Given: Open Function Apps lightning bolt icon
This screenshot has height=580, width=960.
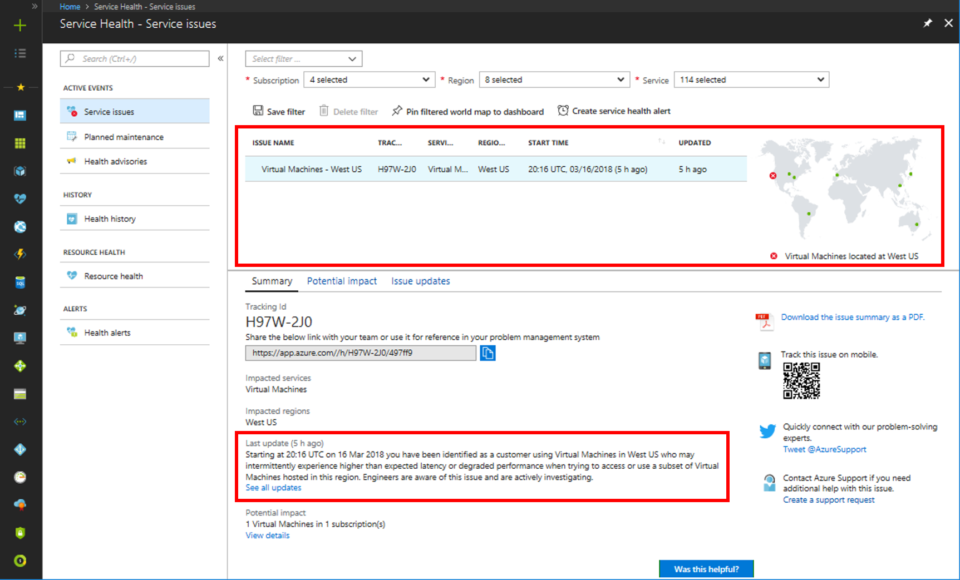Looking at the screenshot, I should click(20, 254).
